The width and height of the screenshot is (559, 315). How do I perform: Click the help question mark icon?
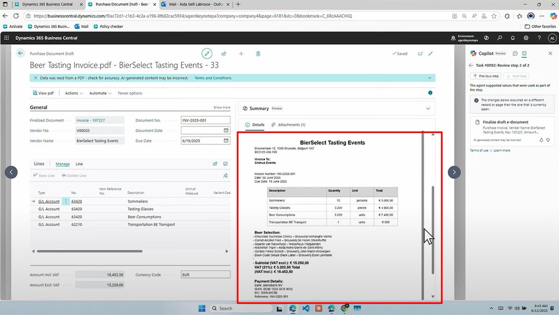539,38
